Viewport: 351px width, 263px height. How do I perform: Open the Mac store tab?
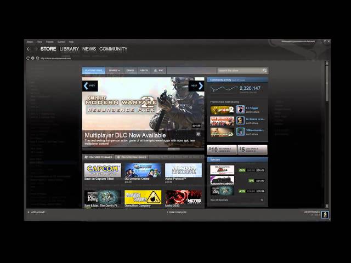(x=158, y=71)
